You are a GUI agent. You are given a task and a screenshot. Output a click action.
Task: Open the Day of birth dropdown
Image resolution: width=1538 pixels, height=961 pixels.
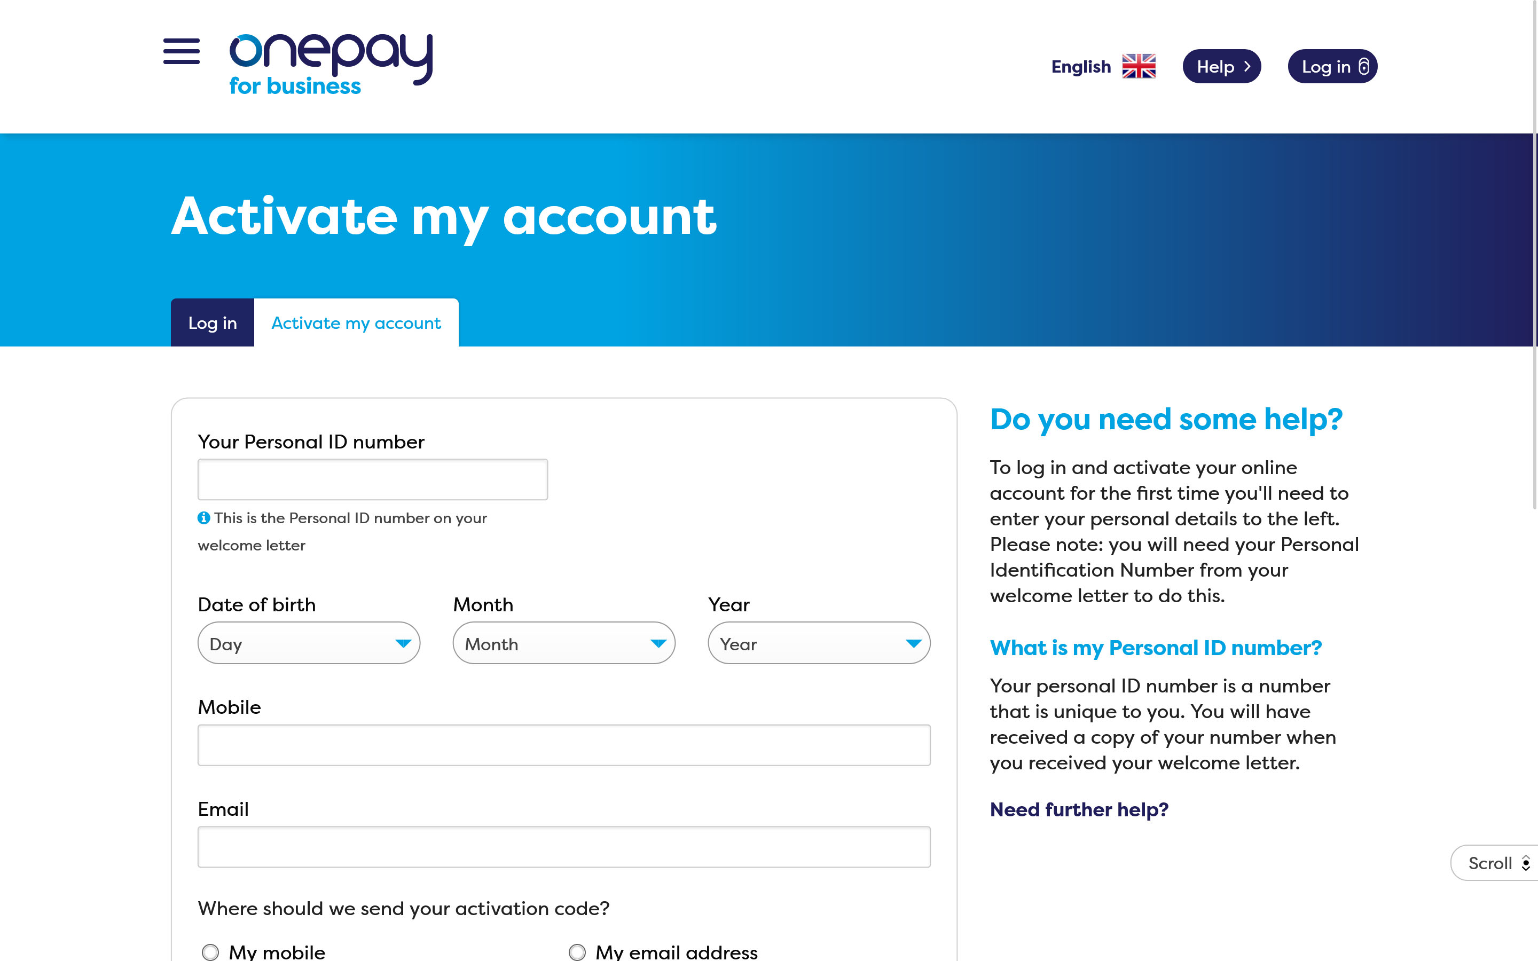tap(309, 643)
